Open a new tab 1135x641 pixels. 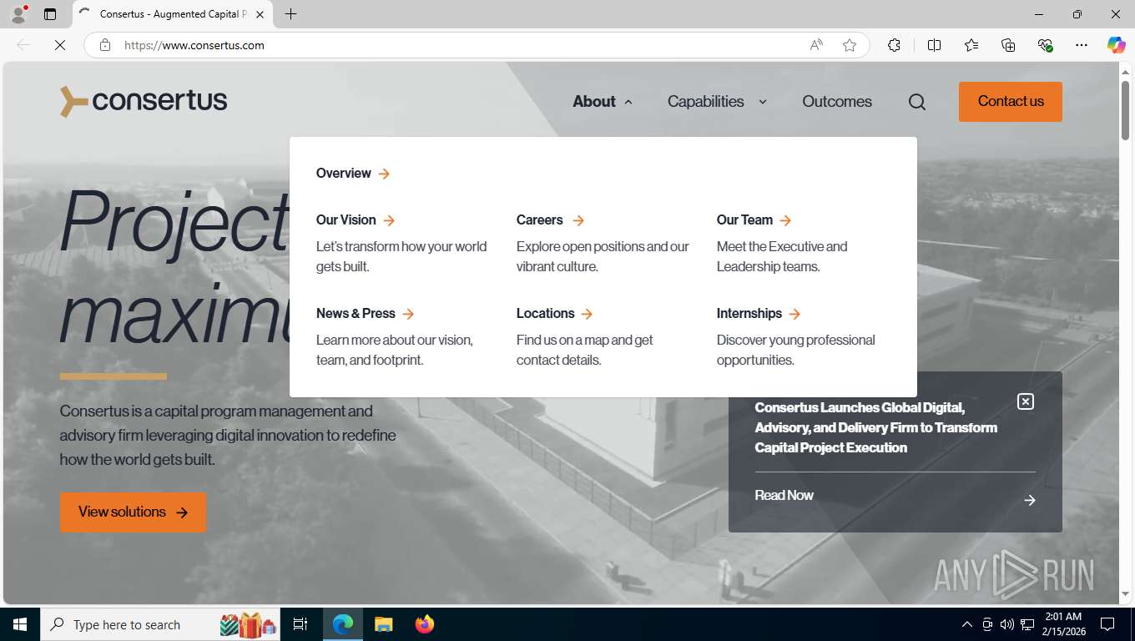(290, 14)
